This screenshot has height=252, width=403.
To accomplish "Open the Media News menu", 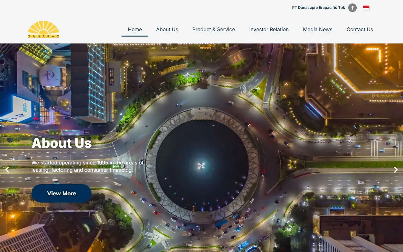I will (x=318, y=29).
